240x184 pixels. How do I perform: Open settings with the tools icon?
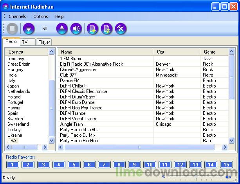point(121,29)
